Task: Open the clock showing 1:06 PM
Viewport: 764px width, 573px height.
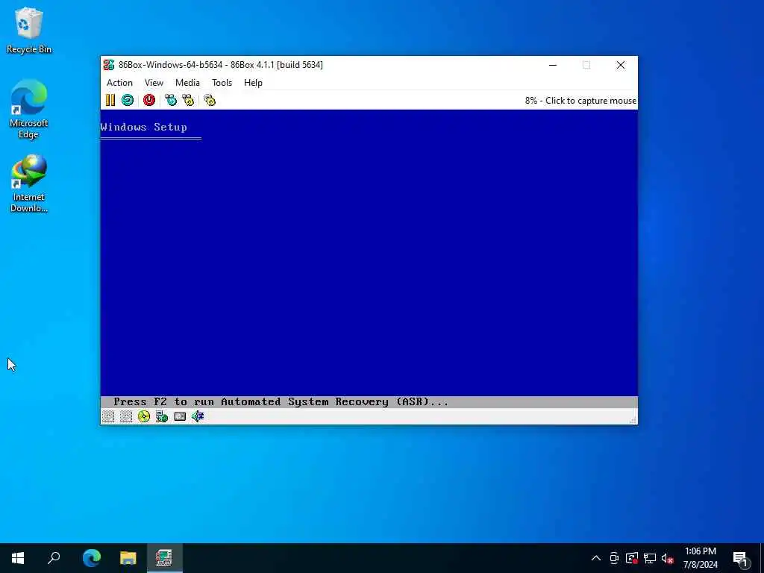Action: click(700, 558)
